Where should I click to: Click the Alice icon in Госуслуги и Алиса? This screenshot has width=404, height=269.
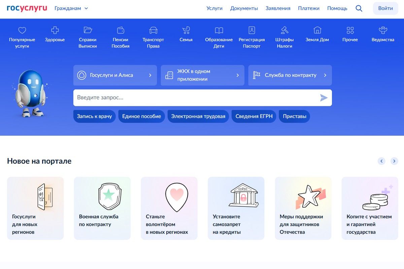[x=81, y=75]
